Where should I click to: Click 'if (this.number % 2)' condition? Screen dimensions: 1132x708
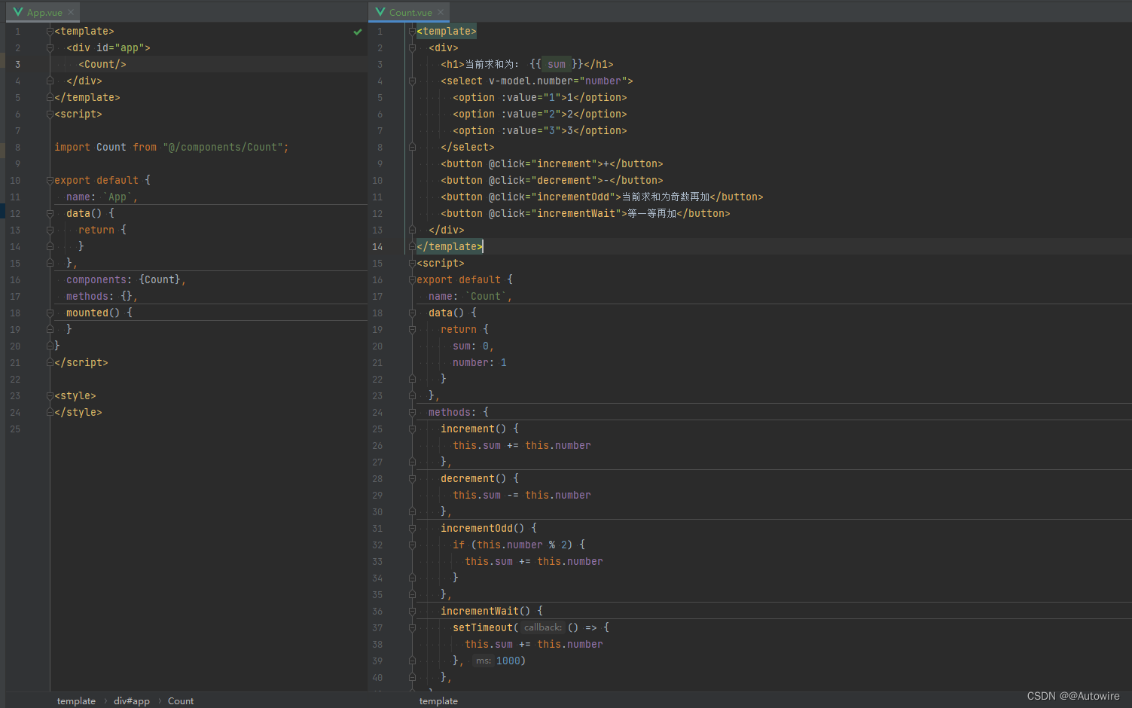pos(513,545)
